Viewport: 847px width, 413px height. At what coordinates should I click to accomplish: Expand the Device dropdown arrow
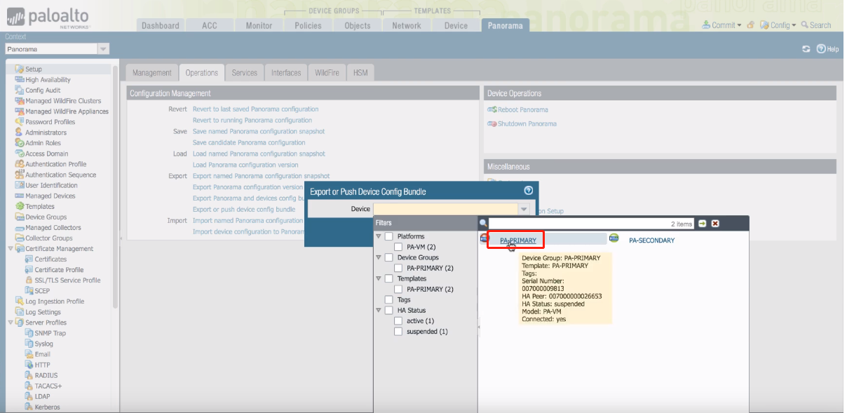point(523,209)
